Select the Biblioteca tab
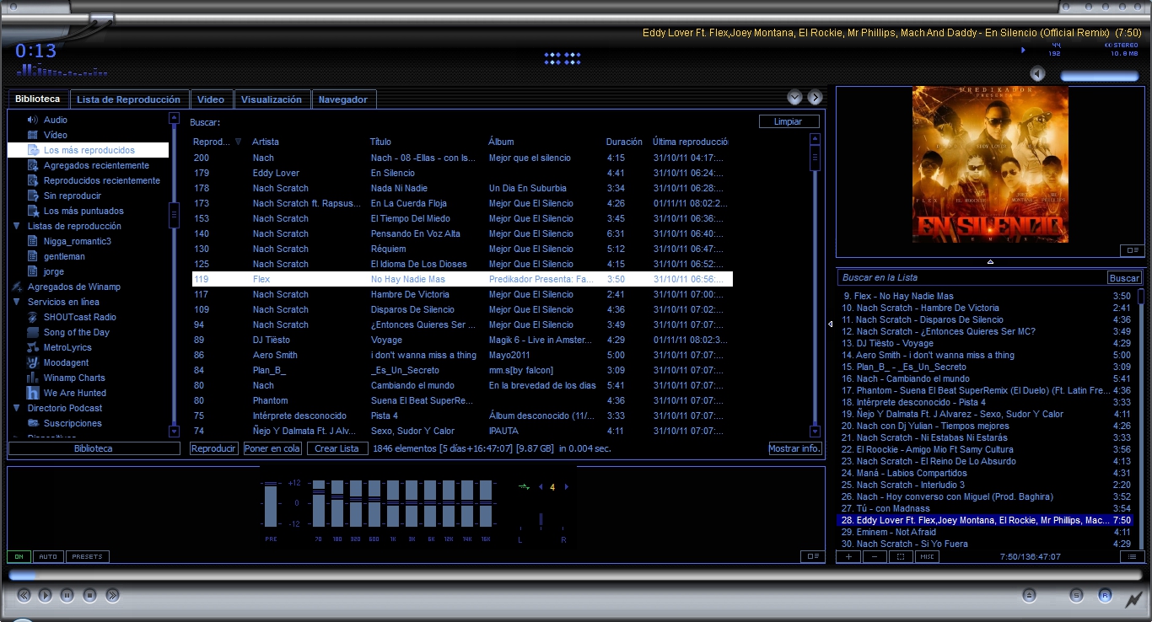Screen dimensions: 1152x622 (38, 99)
